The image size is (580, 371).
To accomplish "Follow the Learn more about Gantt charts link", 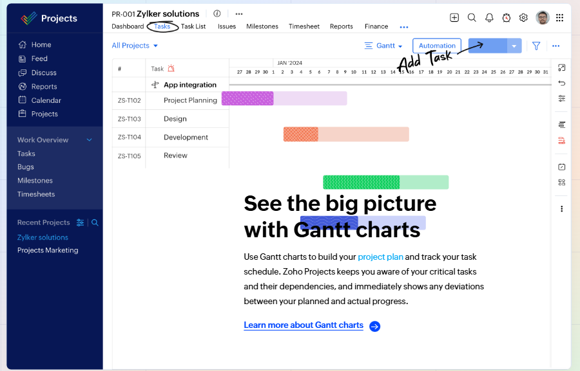I will pyautogui.click(x=303, y=325).
